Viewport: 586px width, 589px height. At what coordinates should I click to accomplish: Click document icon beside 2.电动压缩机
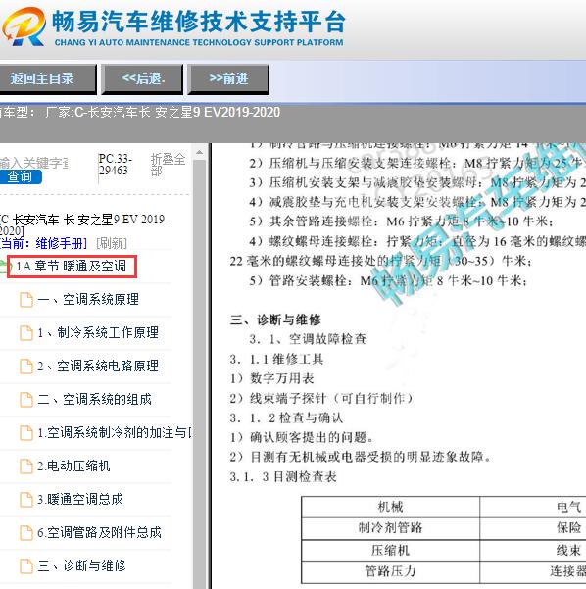25,466
